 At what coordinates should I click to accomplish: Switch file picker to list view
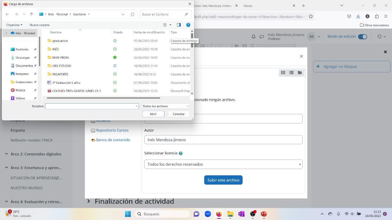[291, 72]
